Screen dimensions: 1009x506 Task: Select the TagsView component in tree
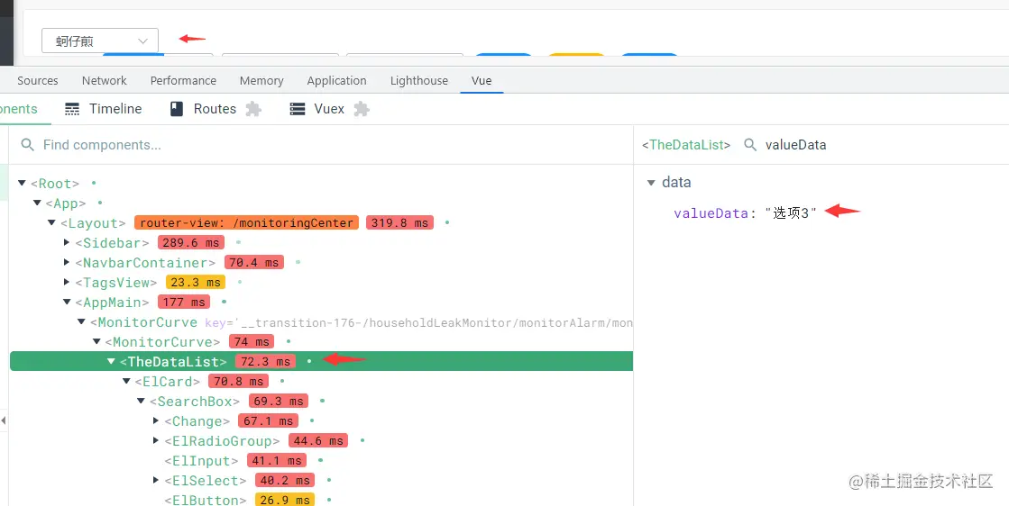pyautogui.click(x=115, y=282)
